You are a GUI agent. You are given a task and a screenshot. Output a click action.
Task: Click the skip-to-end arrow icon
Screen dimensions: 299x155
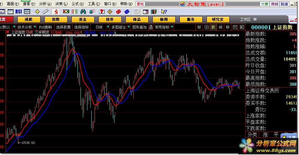tap(242, 27)
